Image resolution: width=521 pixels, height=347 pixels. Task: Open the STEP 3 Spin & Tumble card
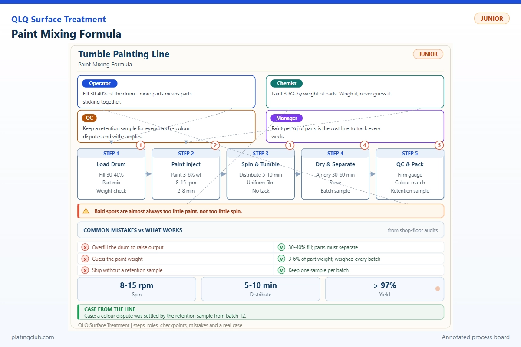(x=260, y=174)
